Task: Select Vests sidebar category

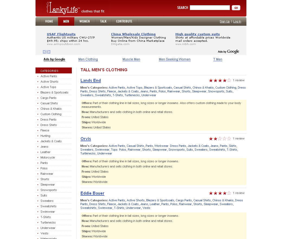Action: tap(44, 233)
